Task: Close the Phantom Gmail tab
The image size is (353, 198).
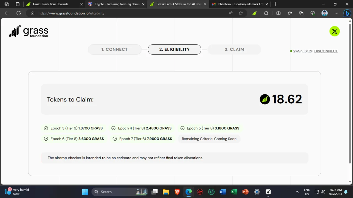Action: [x=267, y=4]
